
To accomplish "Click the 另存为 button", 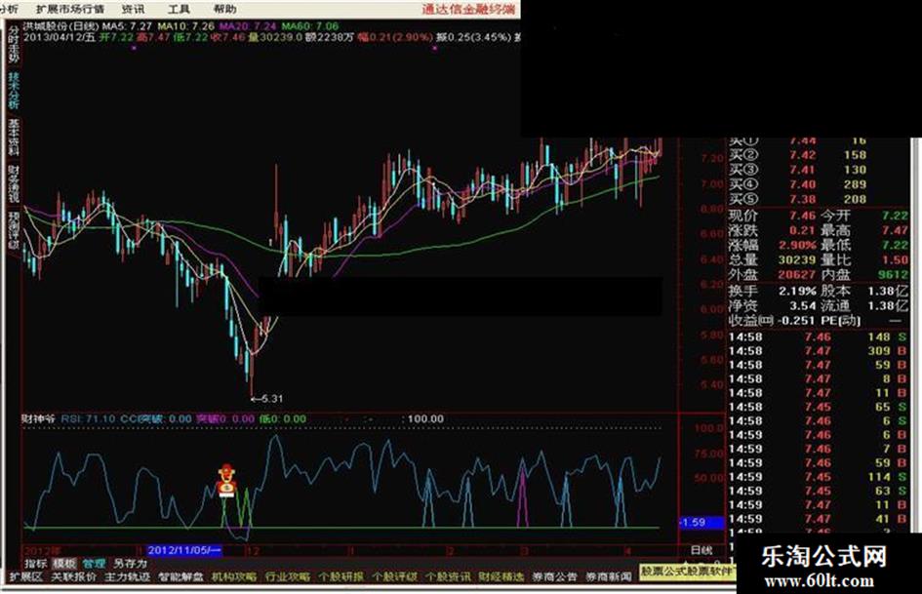I will tap(130, 563).
